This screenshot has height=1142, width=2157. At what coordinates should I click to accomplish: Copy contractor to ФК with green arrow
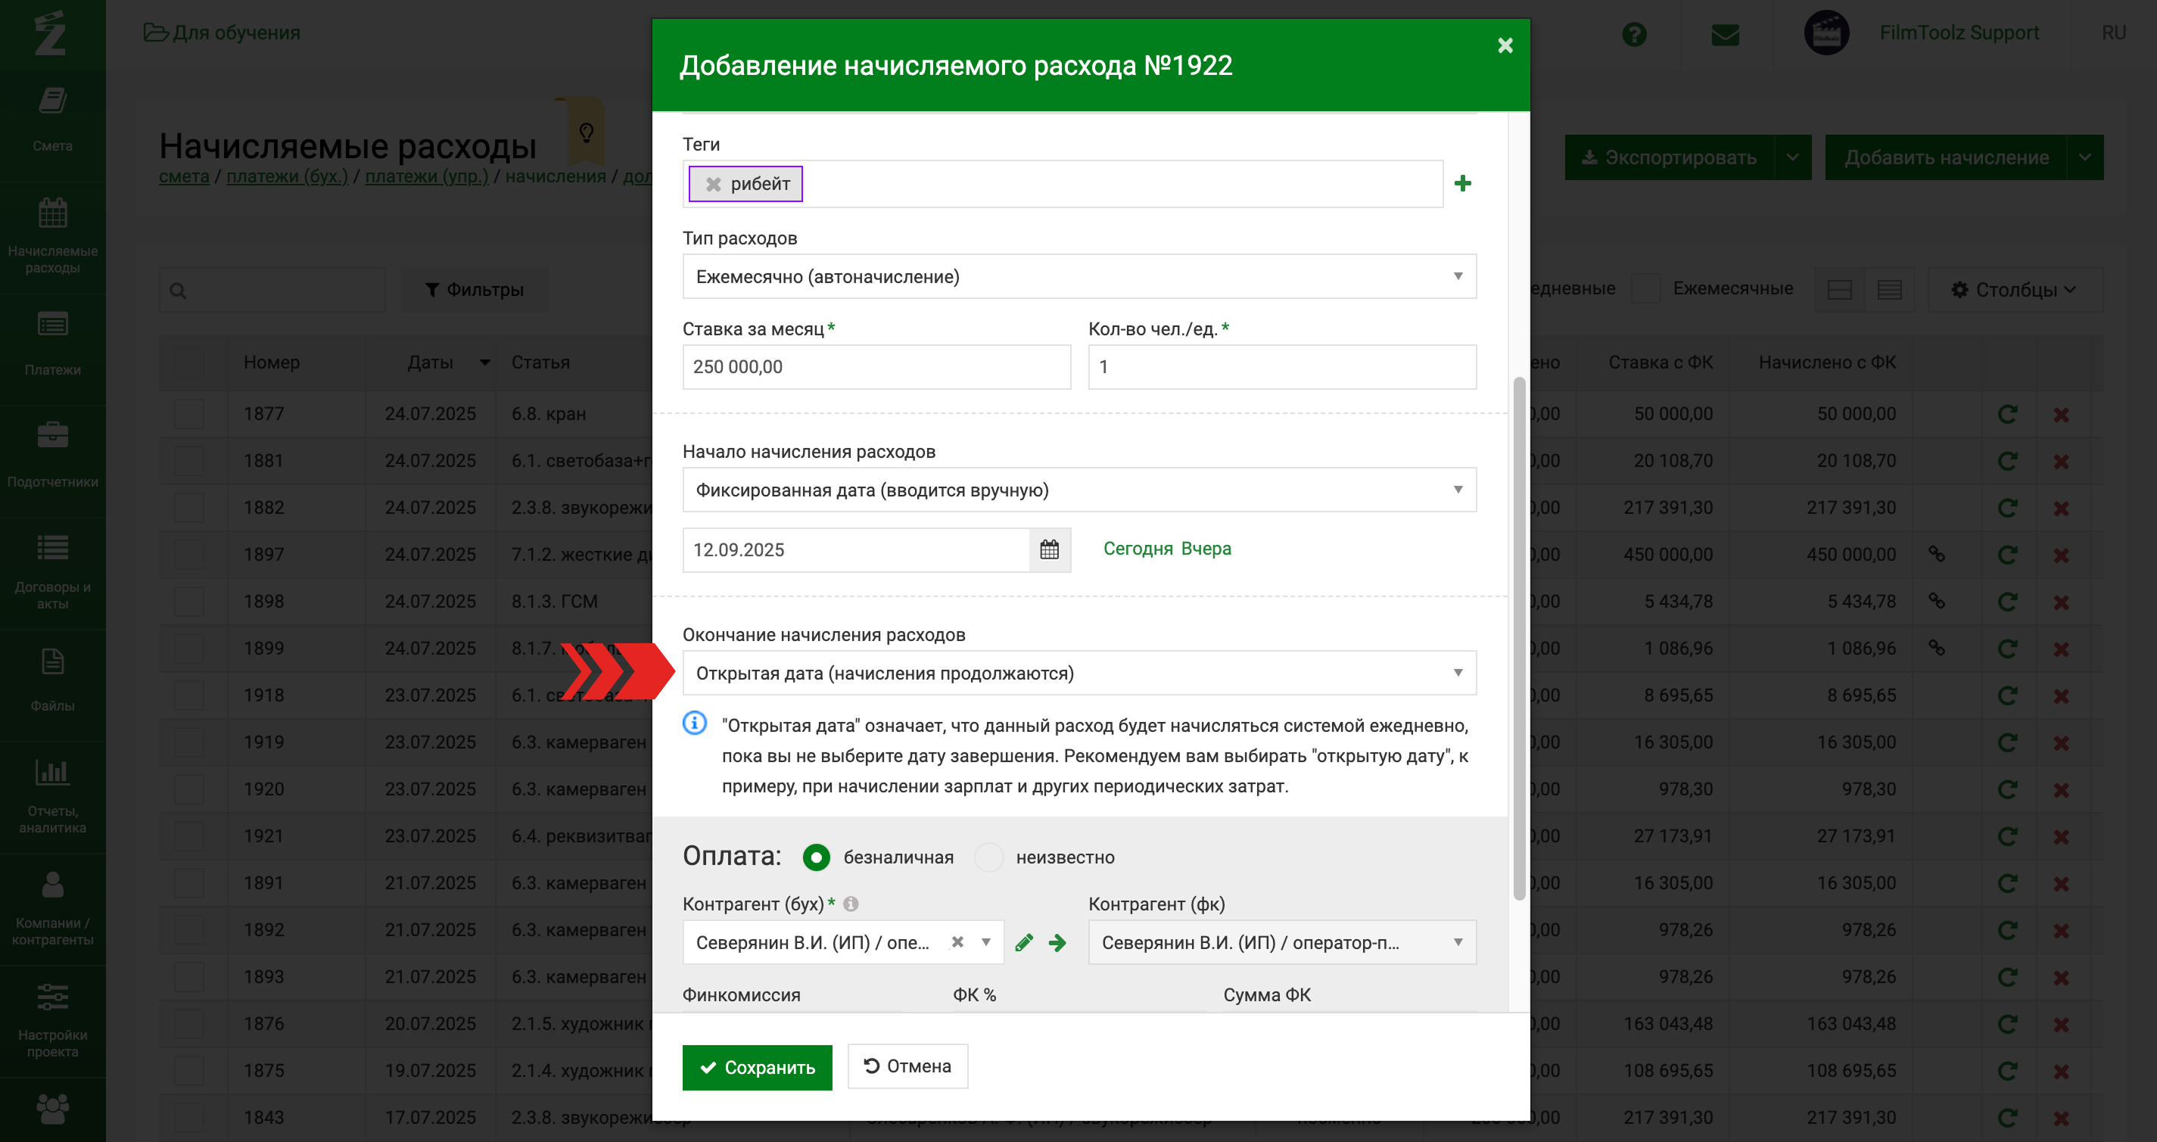pos(1057,943)
